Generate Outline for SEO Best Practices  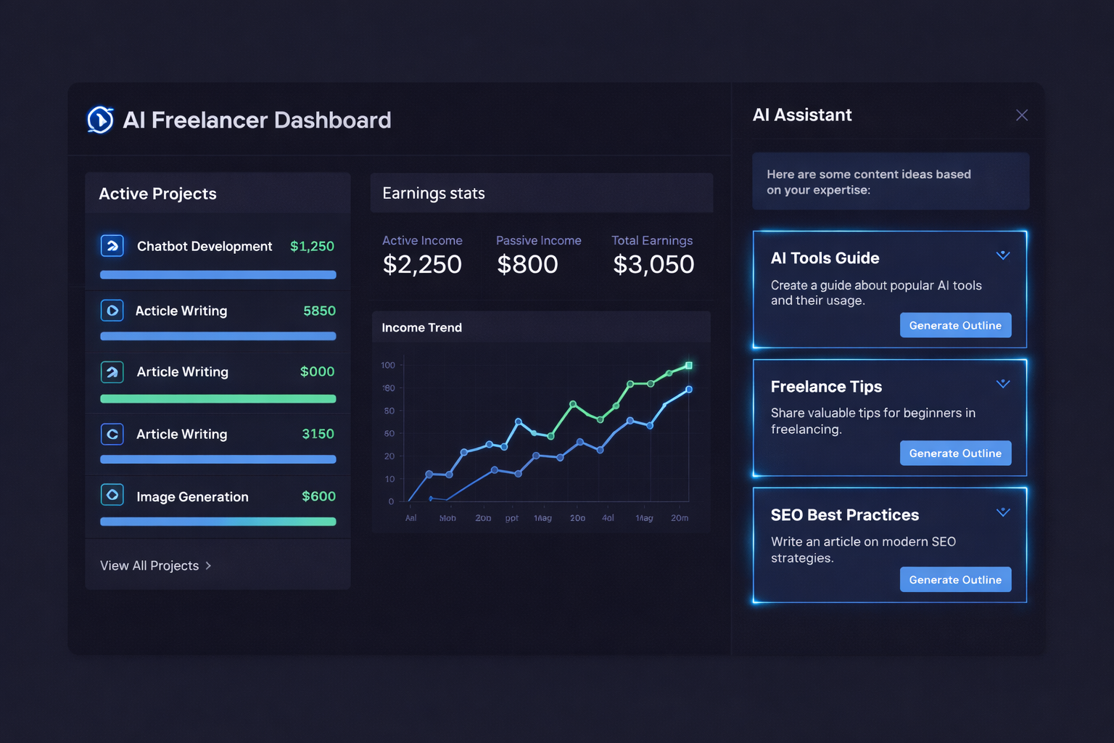click(955, 579)
